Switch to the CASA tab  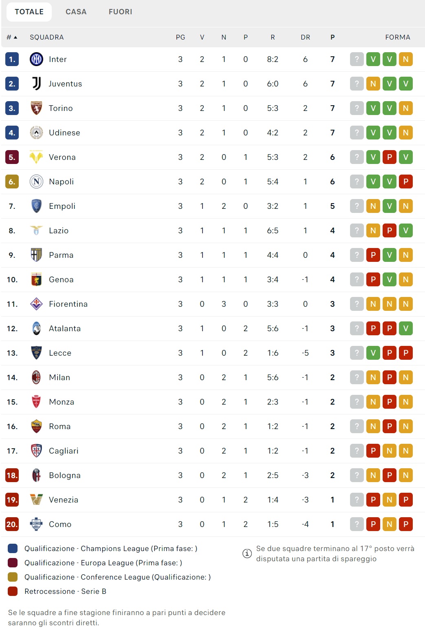(x=76, y=12)
